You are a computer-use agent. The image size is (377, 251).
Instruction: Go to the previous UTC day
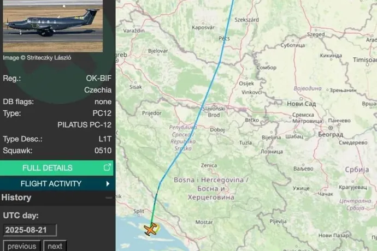22,246
